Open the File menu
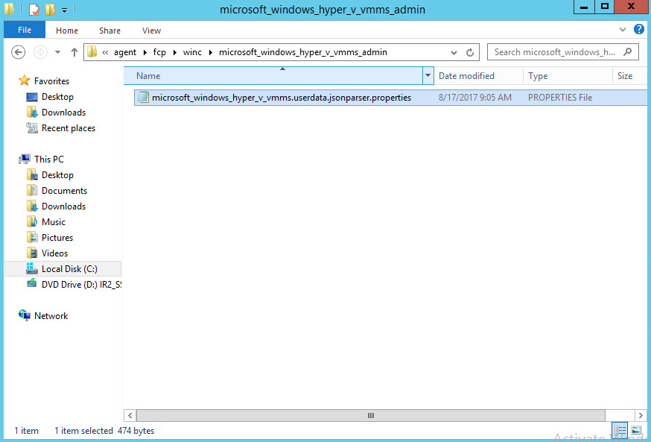651x442 pixels. coord(25,31)
